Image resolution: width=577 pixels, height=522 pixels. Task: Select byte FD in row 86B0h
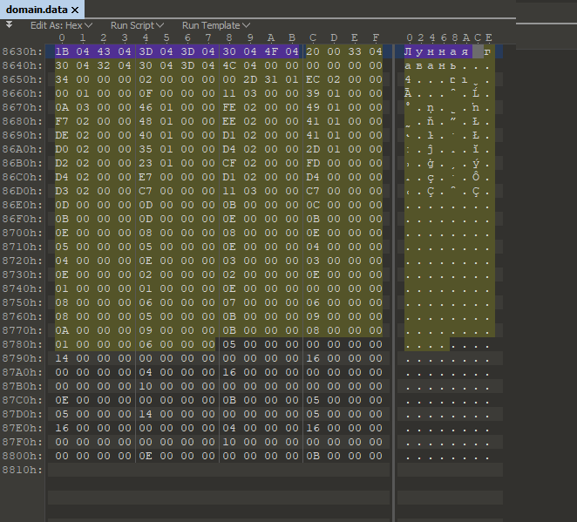point(313,163)
